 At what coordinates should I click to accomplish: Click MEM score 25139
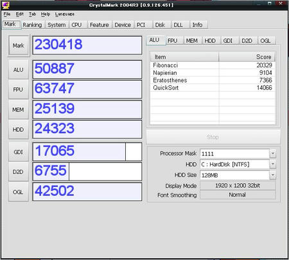pyautogui.click(x=87, y=110)
